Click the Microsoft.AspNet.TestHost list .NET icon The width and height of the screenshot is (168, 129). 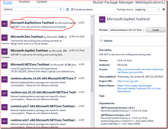(x=4, y=52)
